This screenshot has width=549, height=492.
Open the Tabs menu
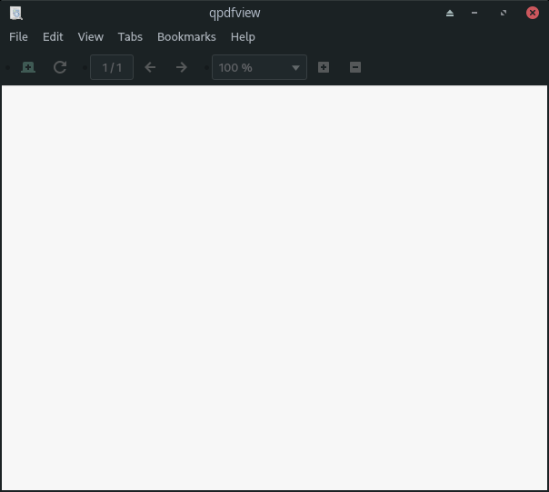click(x=130, y=36)
